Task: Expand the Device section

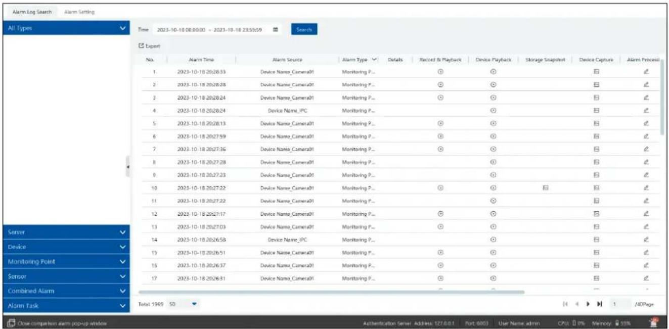Action: [67, 247]
